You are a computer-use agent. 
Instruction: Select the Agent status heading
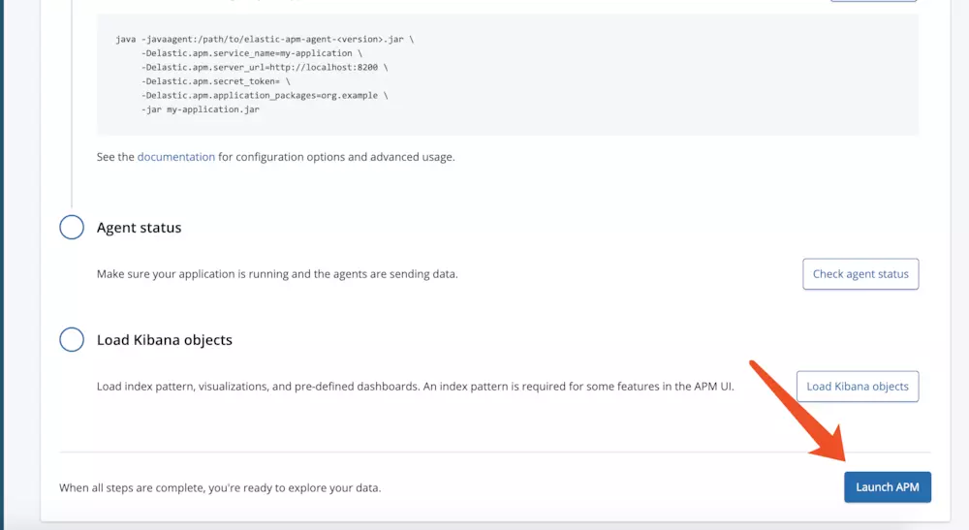tap(139, 228)
